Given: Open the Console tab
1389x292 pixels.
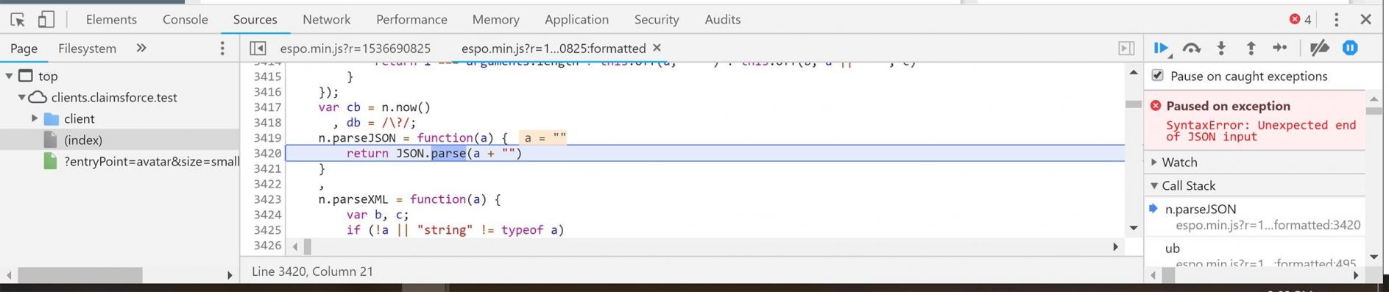Looking at the screenshot, I should tap(185, 19).
